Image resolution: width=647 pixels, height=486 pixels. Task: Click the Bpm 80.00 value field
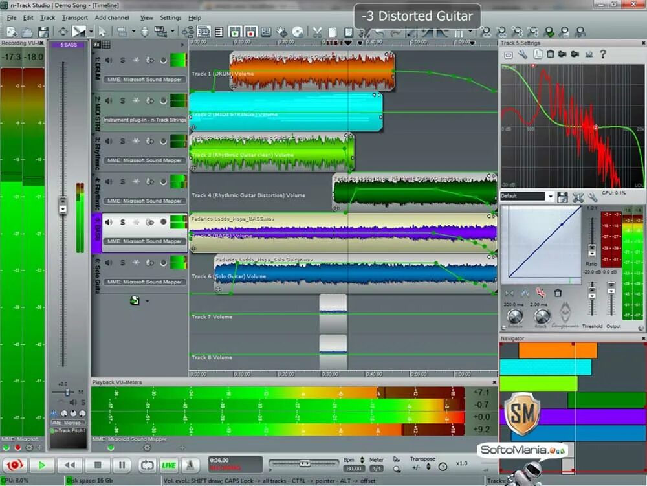pos(354,469)
